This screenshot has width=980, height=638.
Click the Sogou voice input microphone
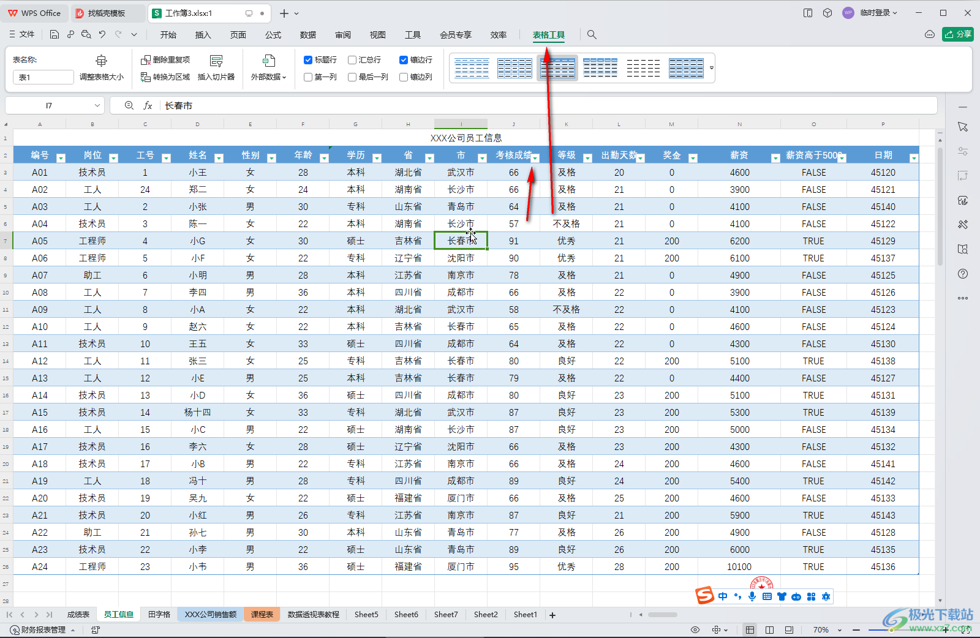[x=752, y=596]
